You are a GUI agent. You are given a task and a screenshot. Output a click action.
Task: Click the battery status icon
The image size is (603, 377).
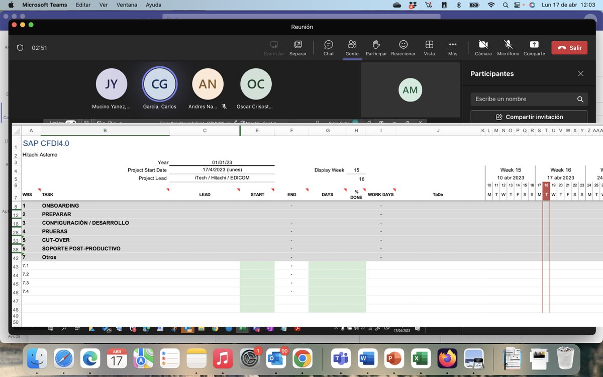tap(474, 5)
